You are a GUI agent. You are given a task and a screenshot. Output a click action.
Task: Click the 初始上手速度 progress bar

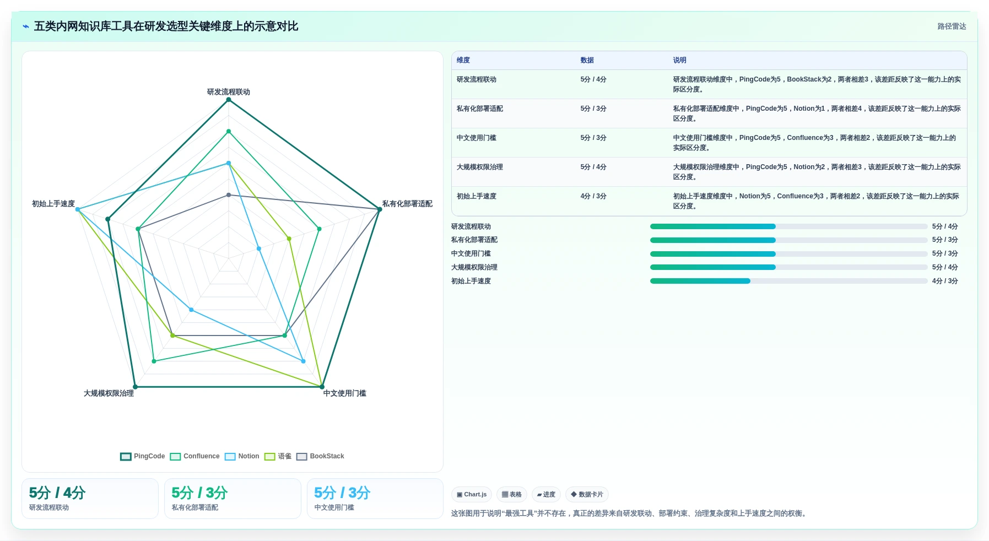click(788, 281)
